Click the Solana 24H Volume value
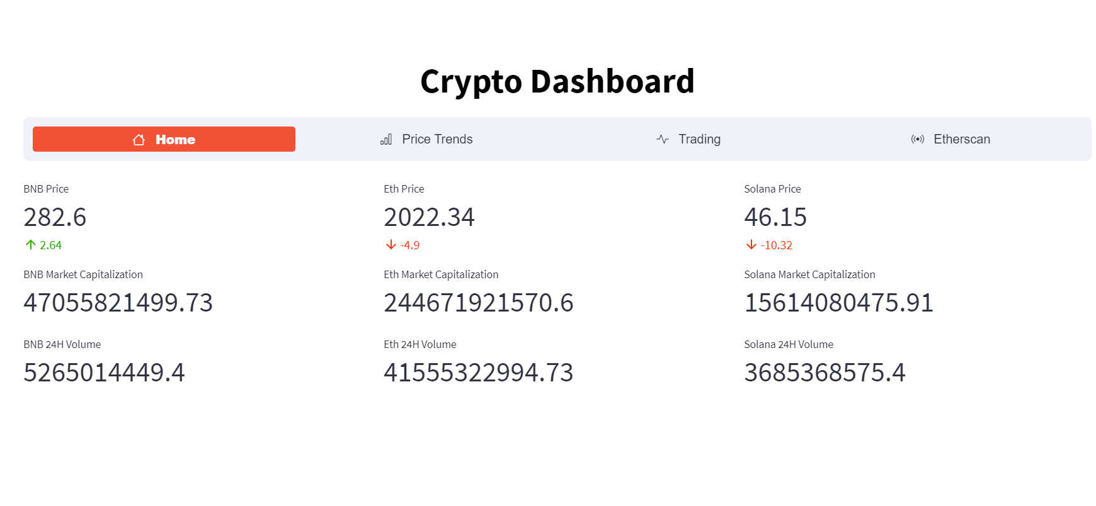1096x506 pixels. point(825,373)
